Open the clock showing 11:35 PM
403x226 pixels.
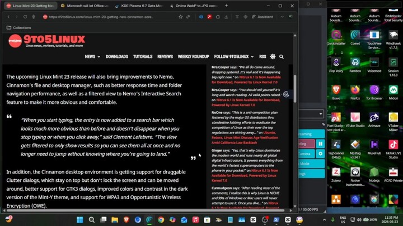pyautogui.click(x=391, y=220)
